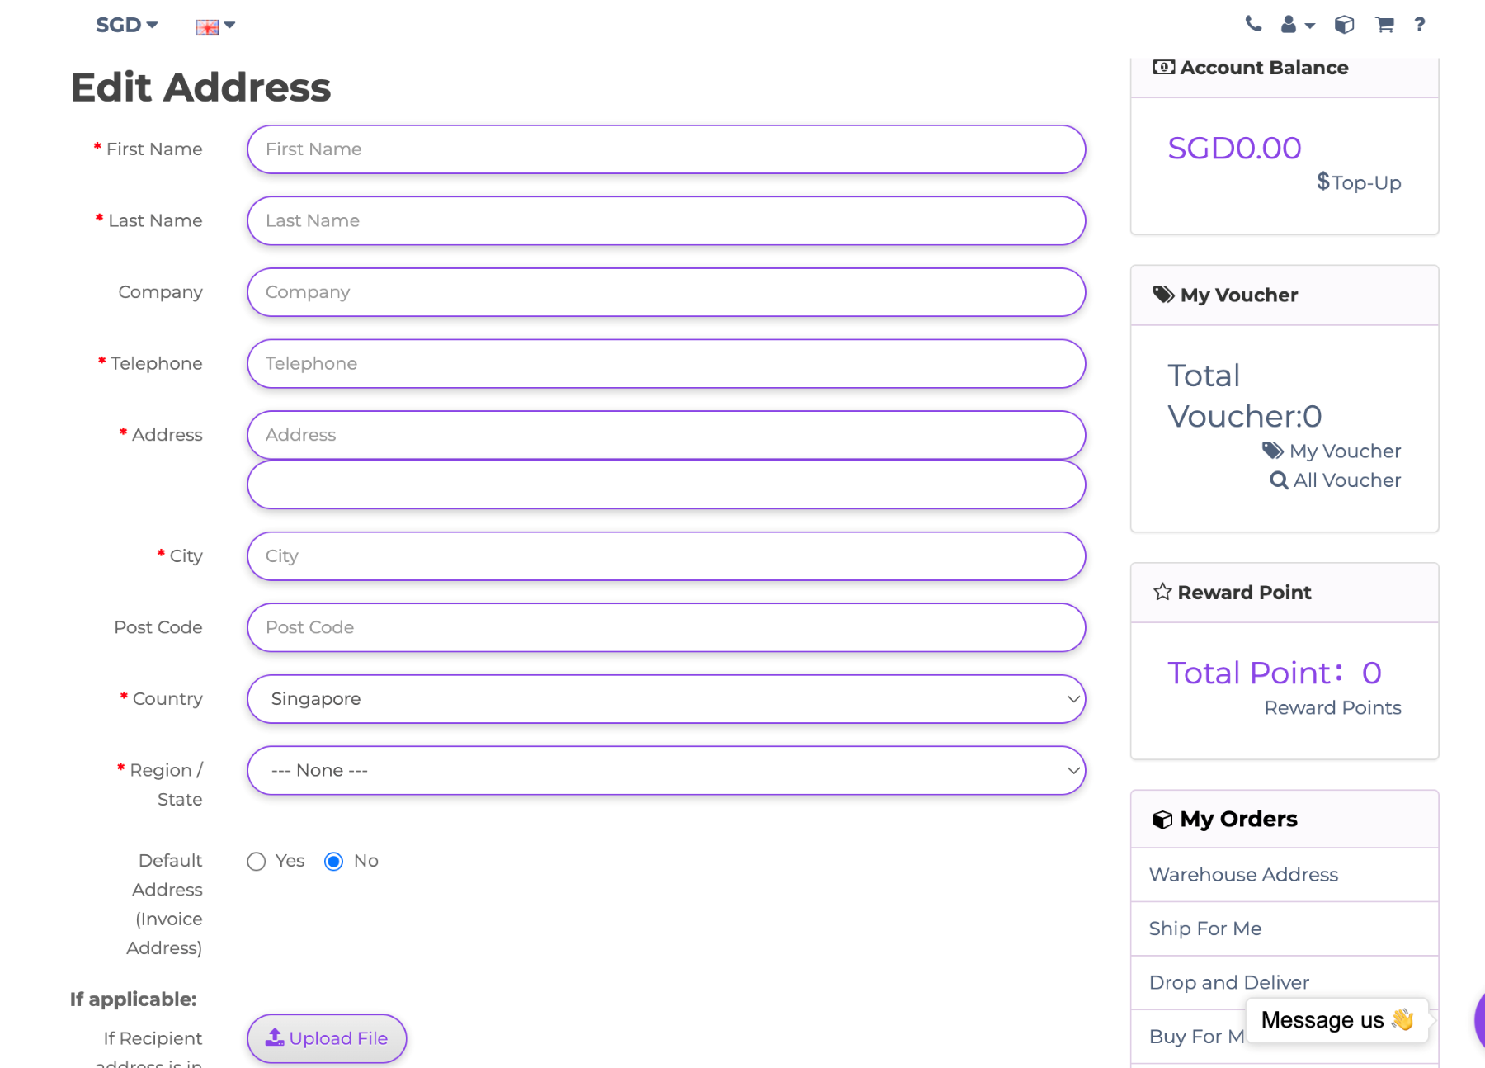
Task: Open Ship For Me menu item
Action: pos(1205,929)
